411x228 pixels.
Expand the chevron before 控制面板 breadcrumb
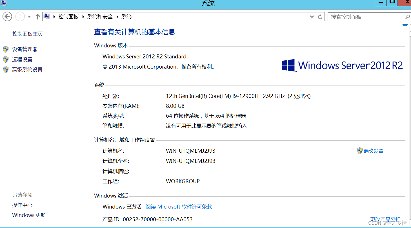pos(55,17)
